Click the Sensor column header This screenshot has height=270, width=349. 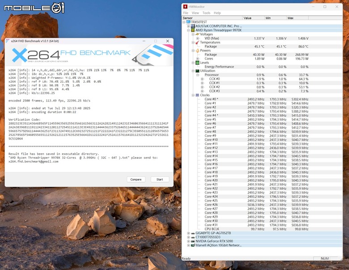[x=212, y=18]
